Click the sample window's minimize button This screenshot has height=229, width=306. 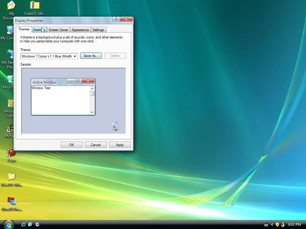click(70, 81)
